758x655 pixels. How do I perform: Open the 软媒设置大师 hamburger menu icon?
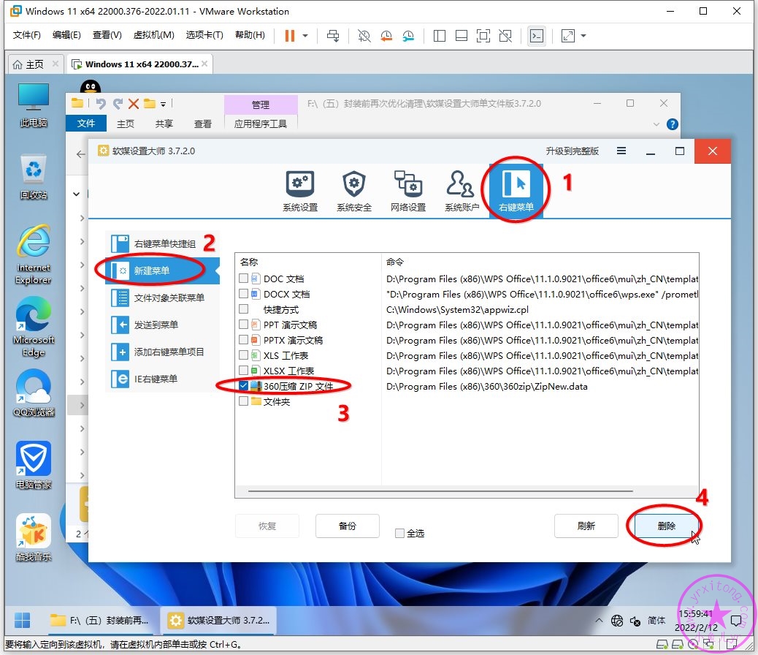pos(621,151)
